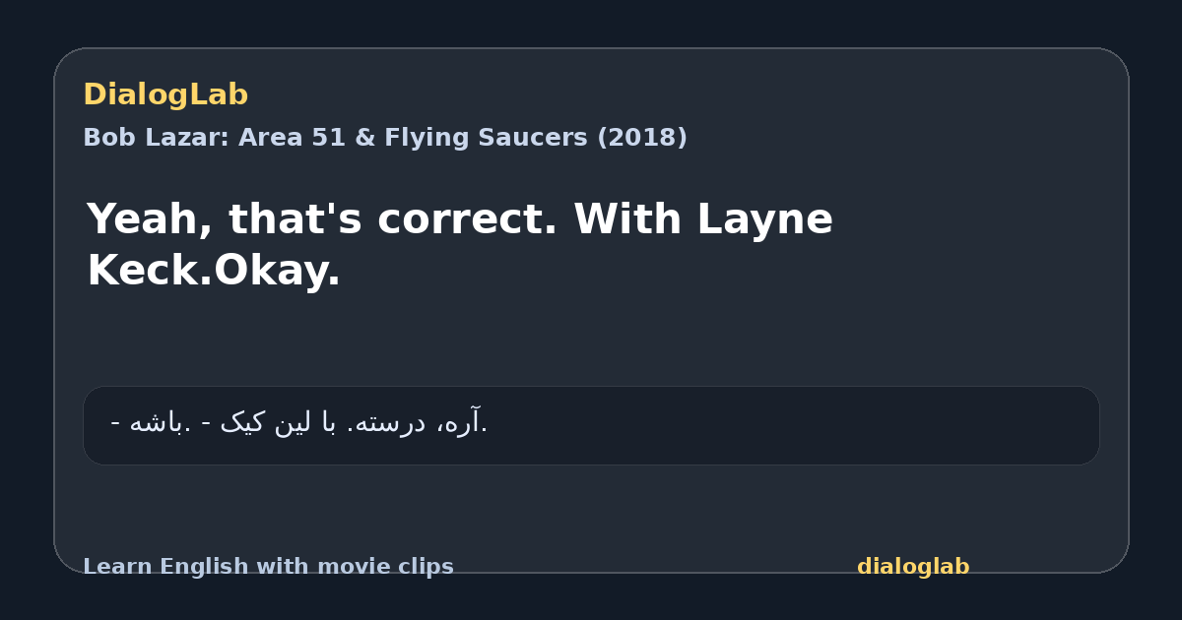Click the name "Layne" in the subtitle

tap(765, 220)
